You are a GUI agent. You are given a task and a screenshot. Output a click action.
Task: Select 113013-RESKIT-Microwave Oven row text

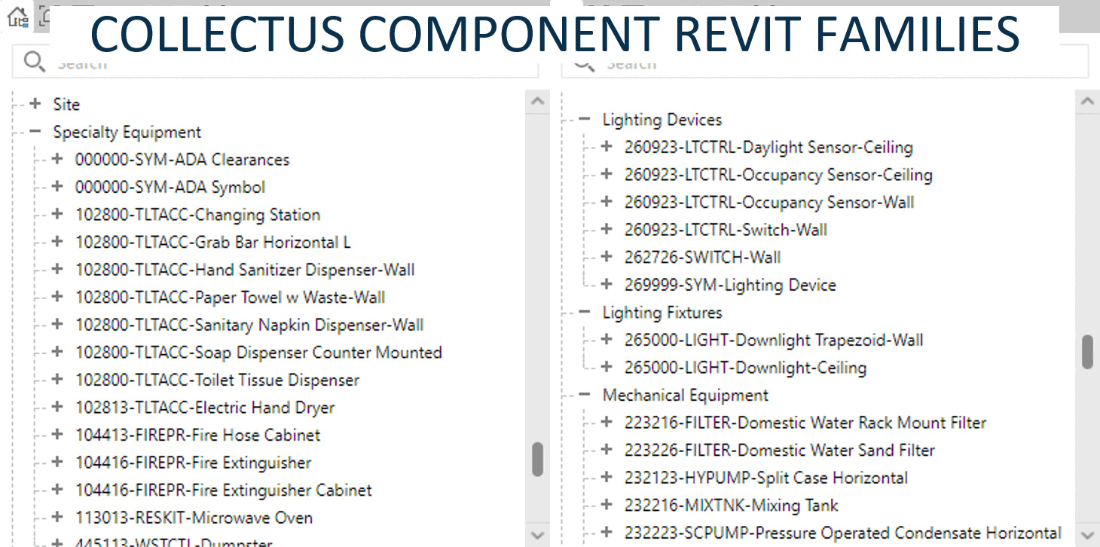[194, 518]
